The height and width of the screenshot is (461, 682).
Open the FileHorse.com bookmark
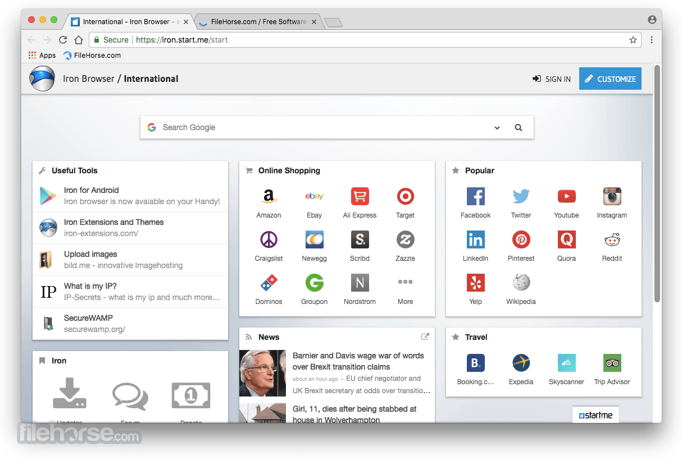[92, 56]
